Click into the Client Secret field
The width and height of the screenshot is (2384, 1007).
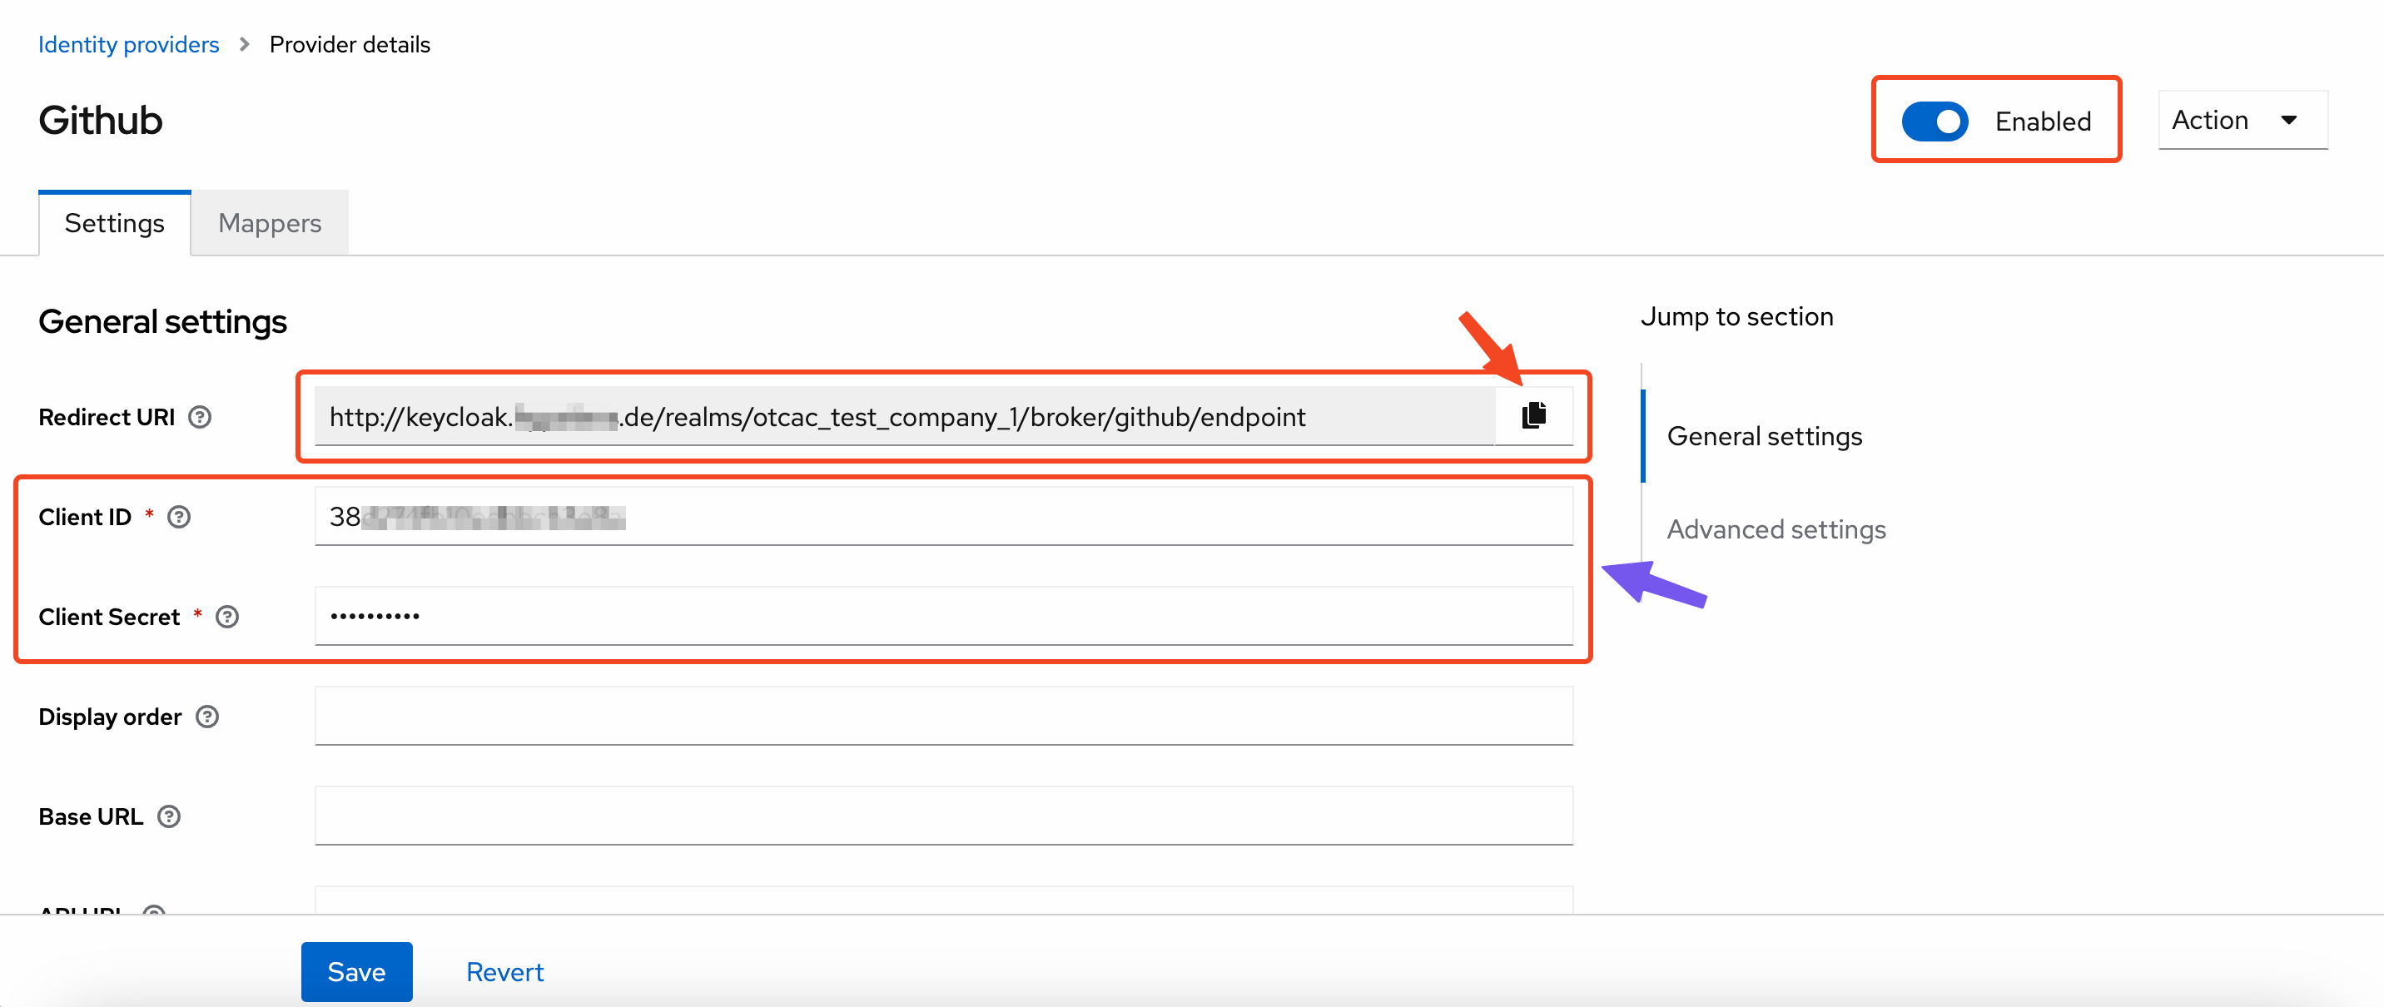click(x=944, y=617)
